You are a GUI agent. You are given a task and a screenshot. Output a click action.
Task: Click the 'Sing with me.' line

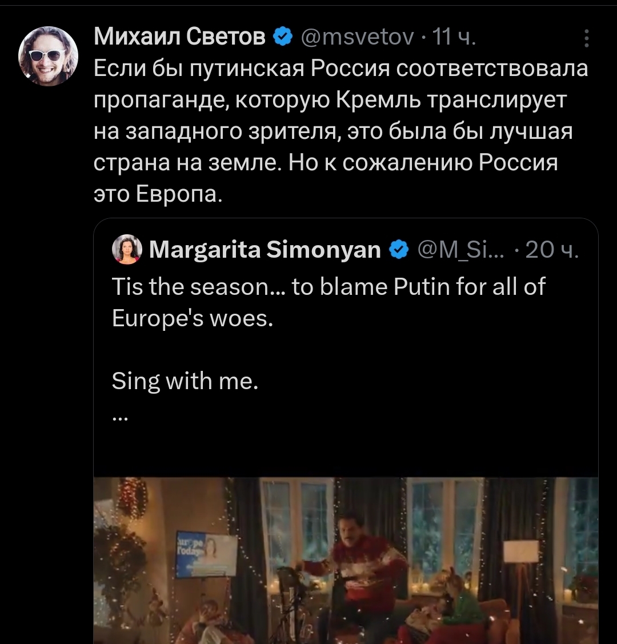(185, 381)
